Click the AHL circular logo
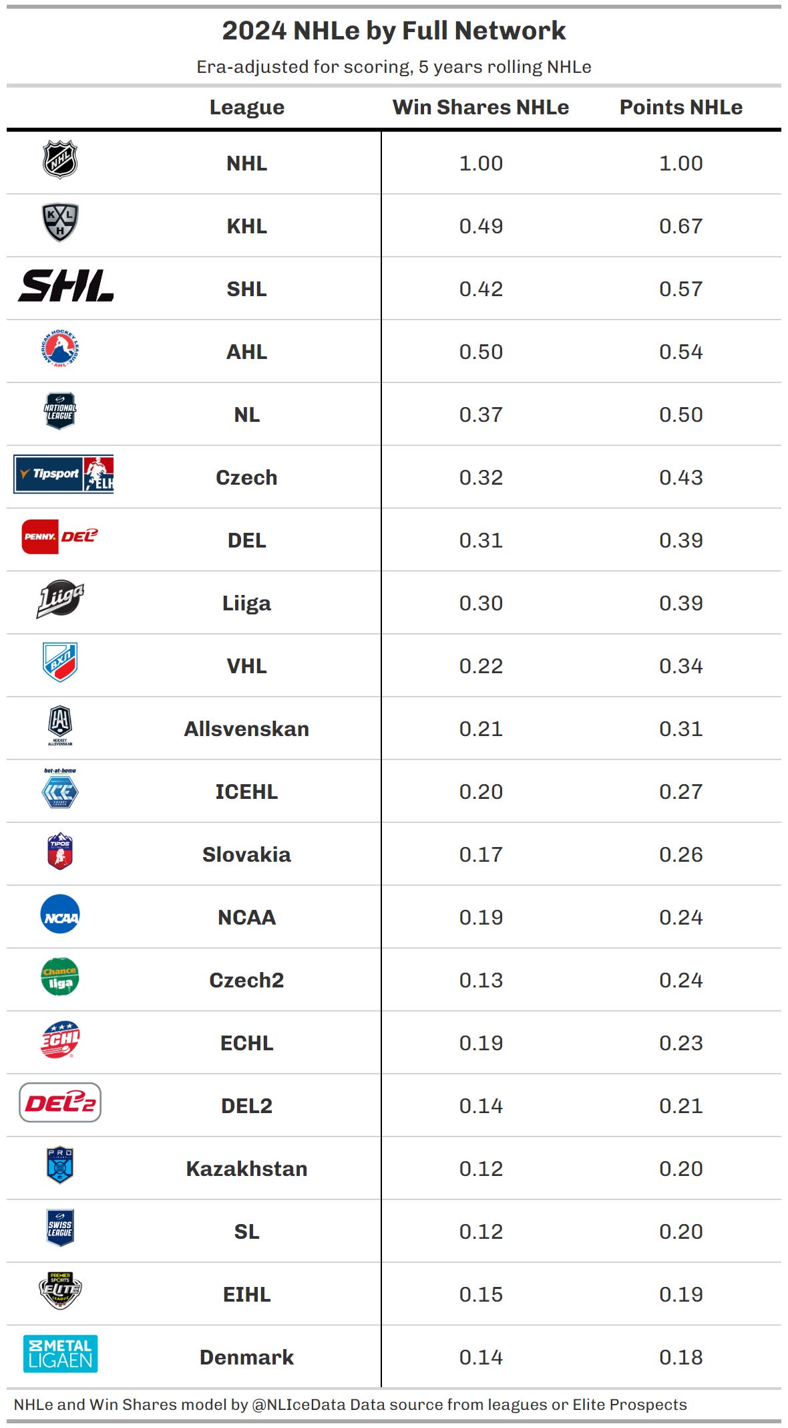This screenshot has height=1428, width=788. click(60, 348)
